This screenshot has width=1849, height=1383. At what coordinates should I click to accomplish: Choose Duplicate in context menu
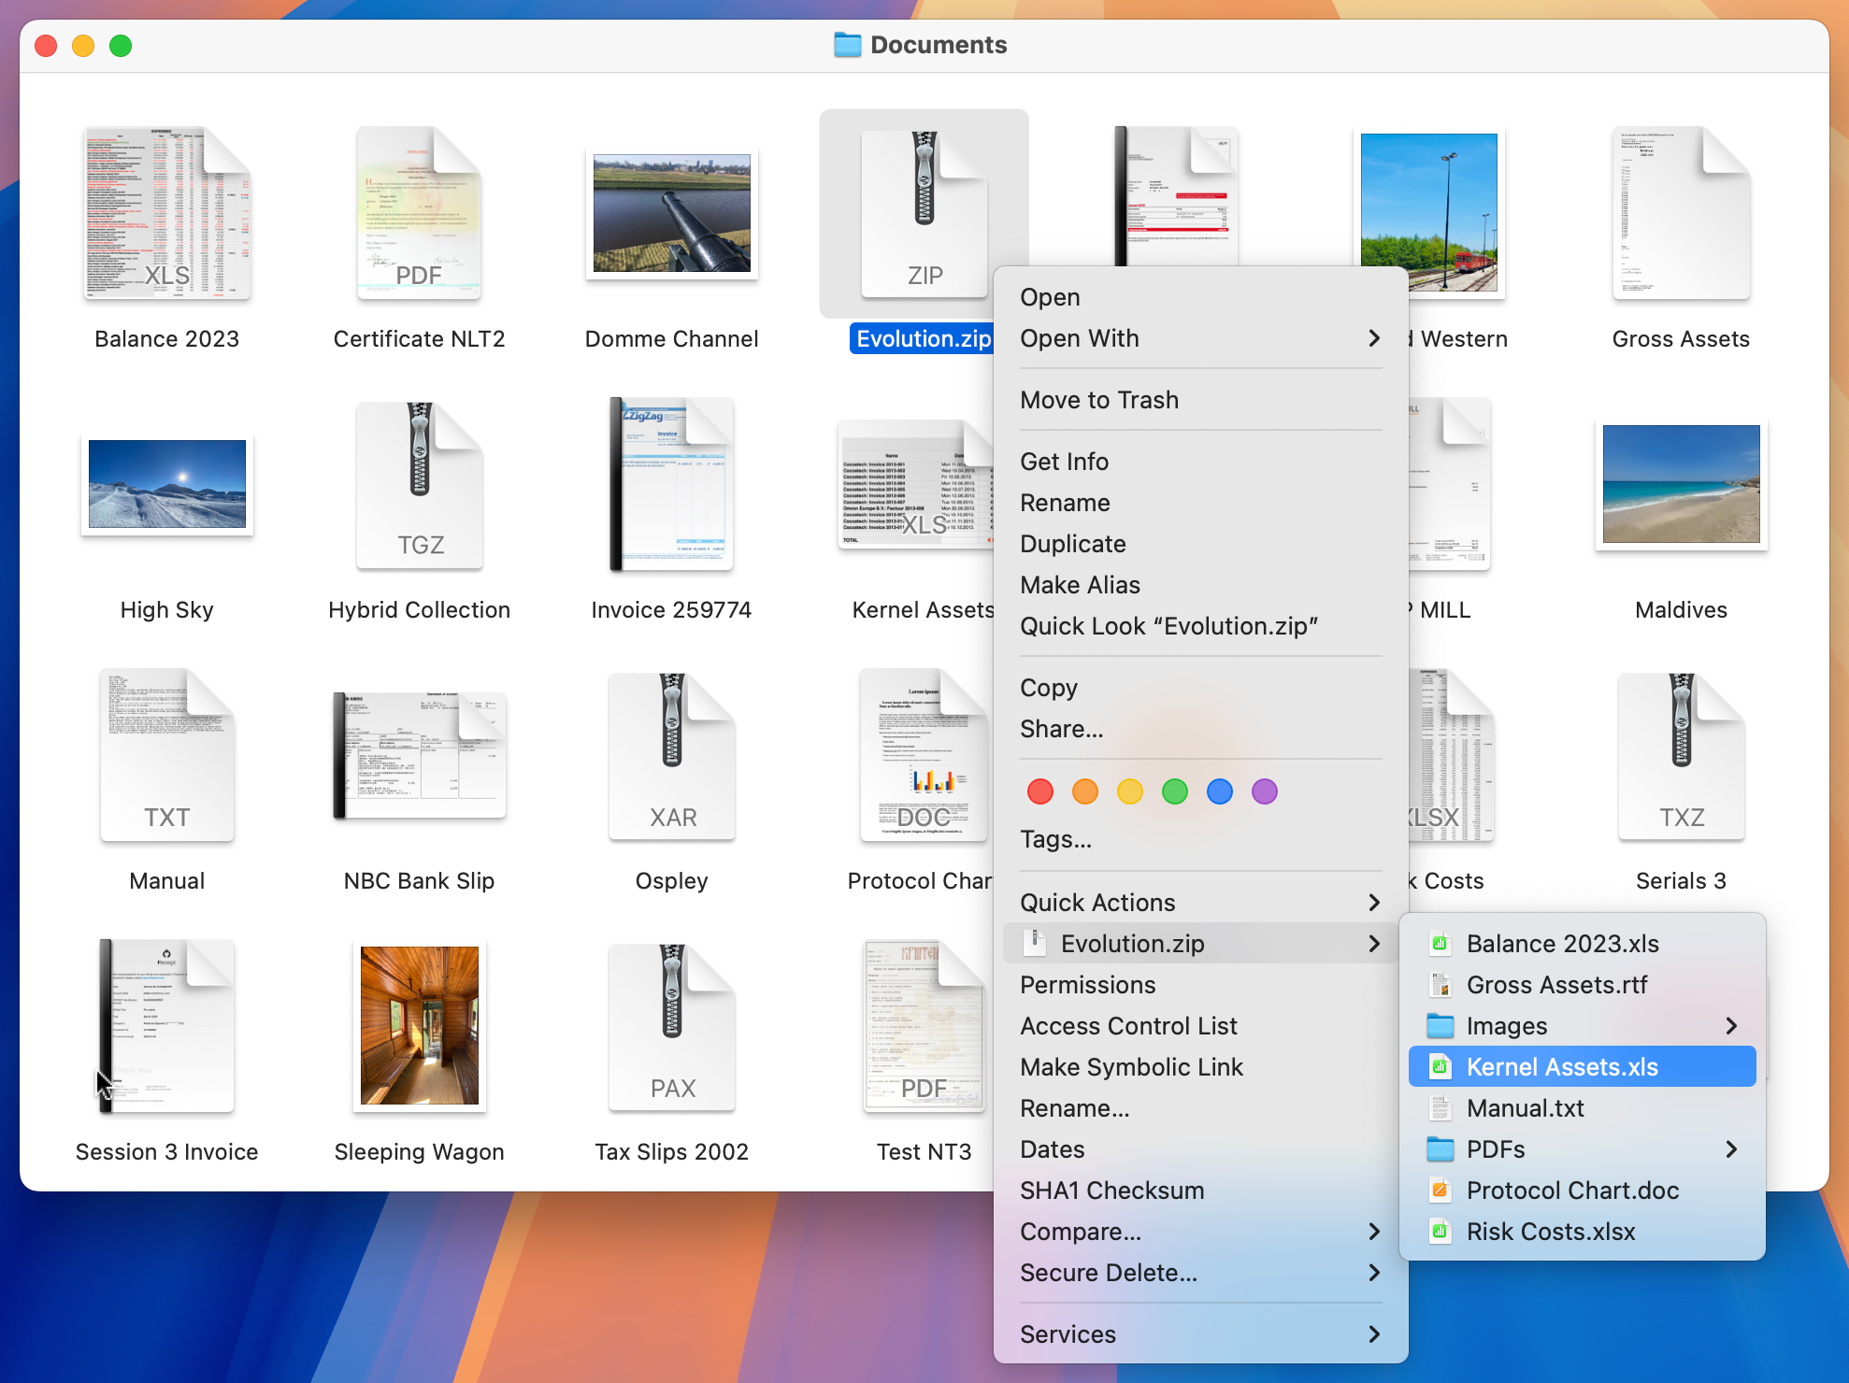tap(1201, 544)
